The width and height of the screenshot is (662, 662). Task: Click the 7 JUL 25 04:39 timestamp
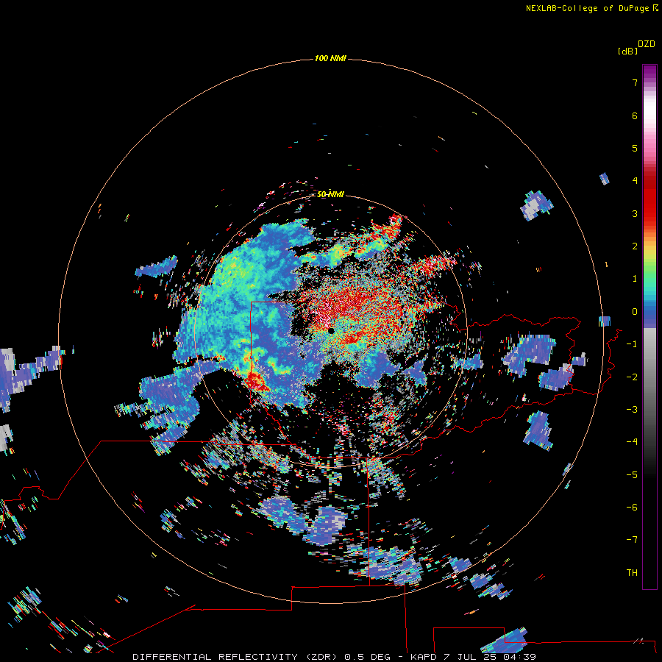490,657
